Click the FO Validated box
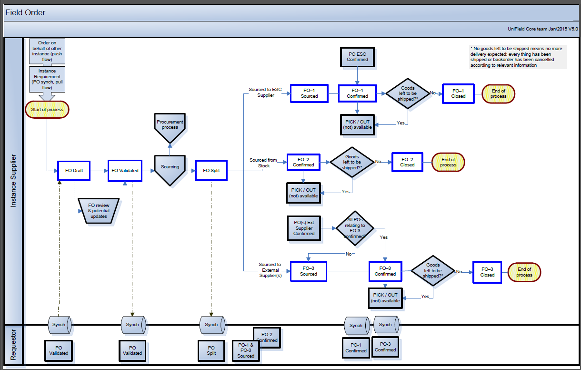 click(125, 170)
